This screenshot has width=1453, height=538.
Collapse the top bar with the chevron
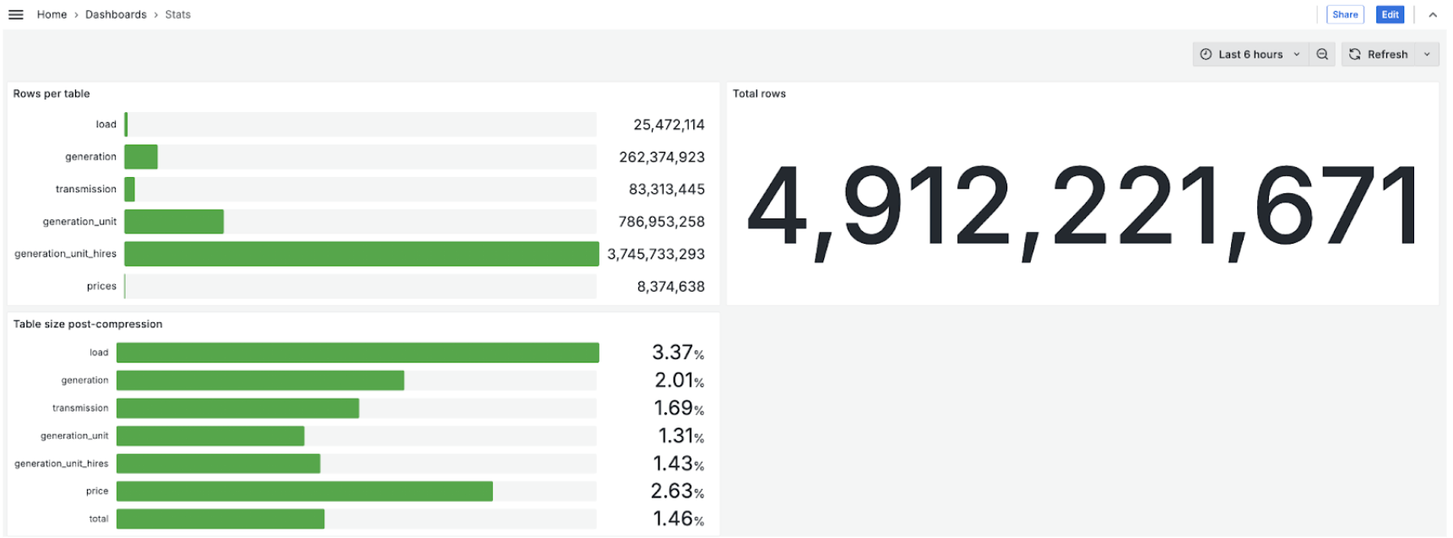1433,14
